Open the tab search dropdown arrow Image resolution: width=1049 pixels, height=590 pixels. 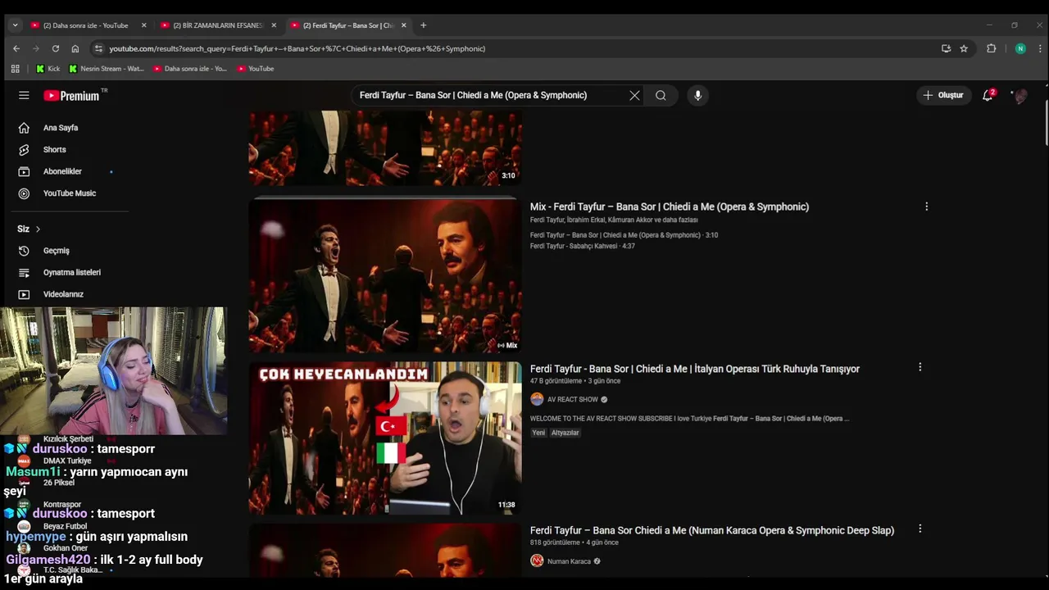15,25
